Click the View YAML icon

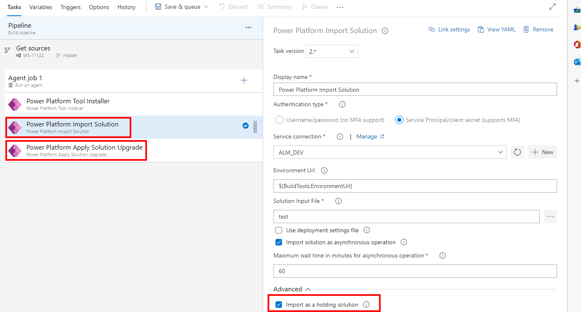coord(480,29)
